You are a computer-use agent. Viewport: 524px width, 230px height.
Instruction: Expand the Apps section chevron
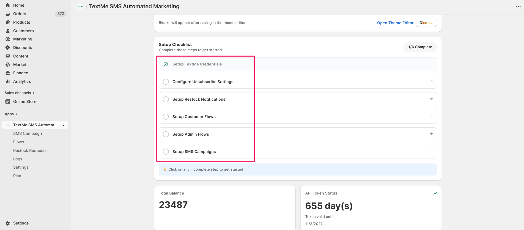point(17,114)
